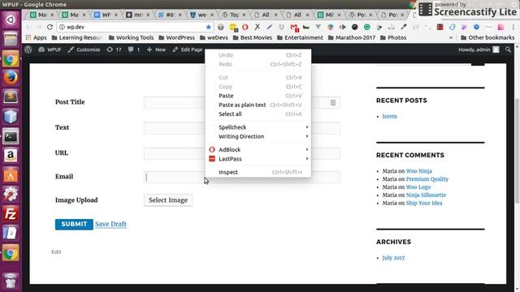Expand the Writing Direction submenu

pos(258,136)
